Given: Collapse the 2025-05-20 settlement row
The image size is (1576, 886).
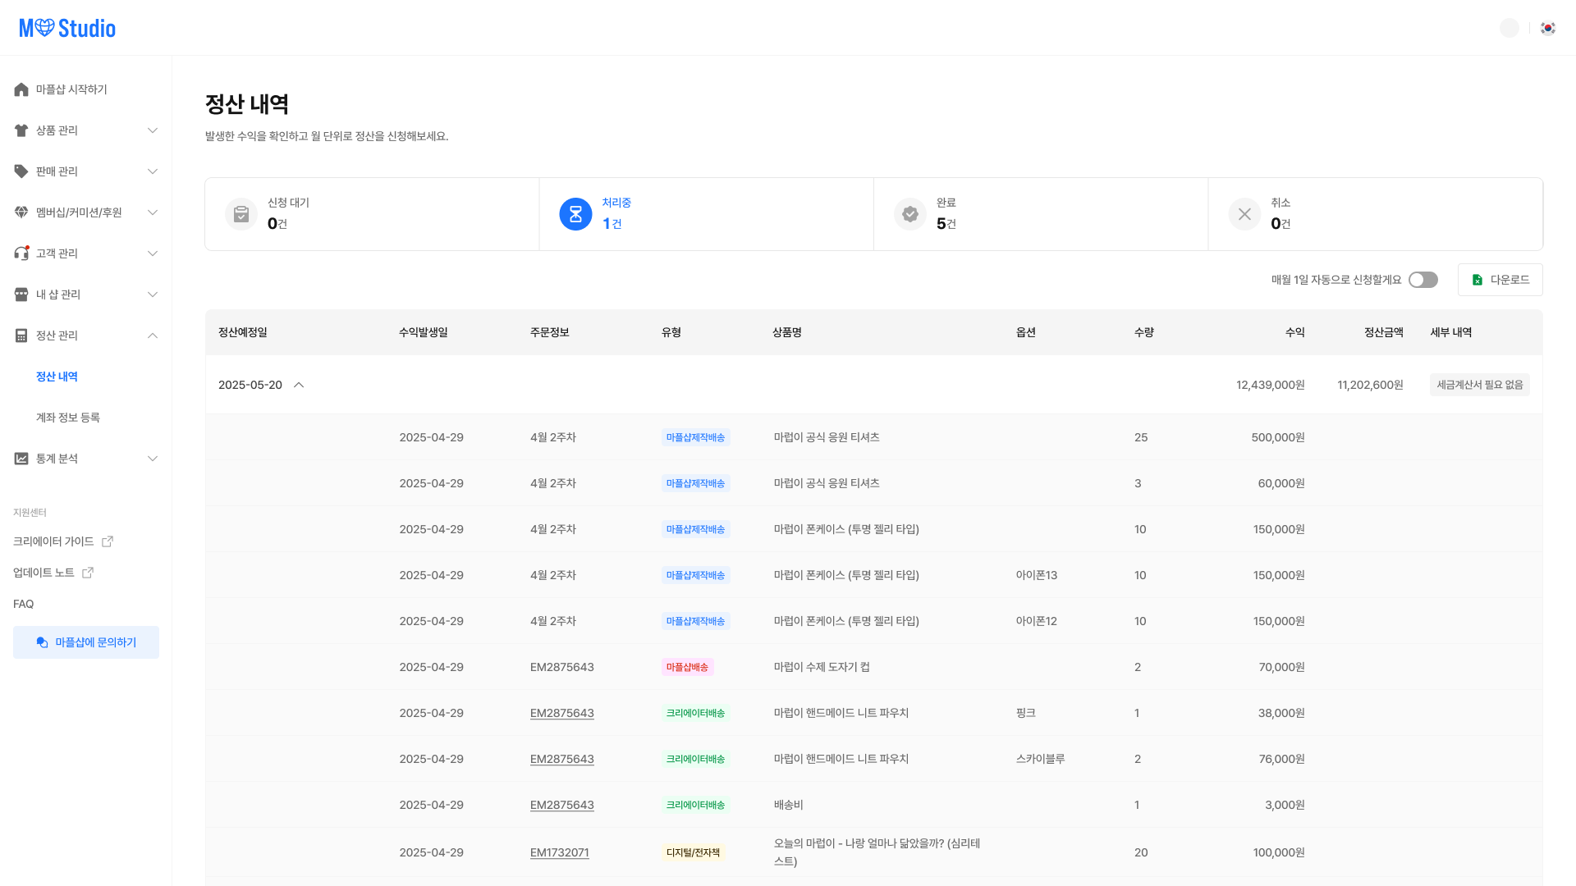Looking at the screenshot, I should click(299, 385).
